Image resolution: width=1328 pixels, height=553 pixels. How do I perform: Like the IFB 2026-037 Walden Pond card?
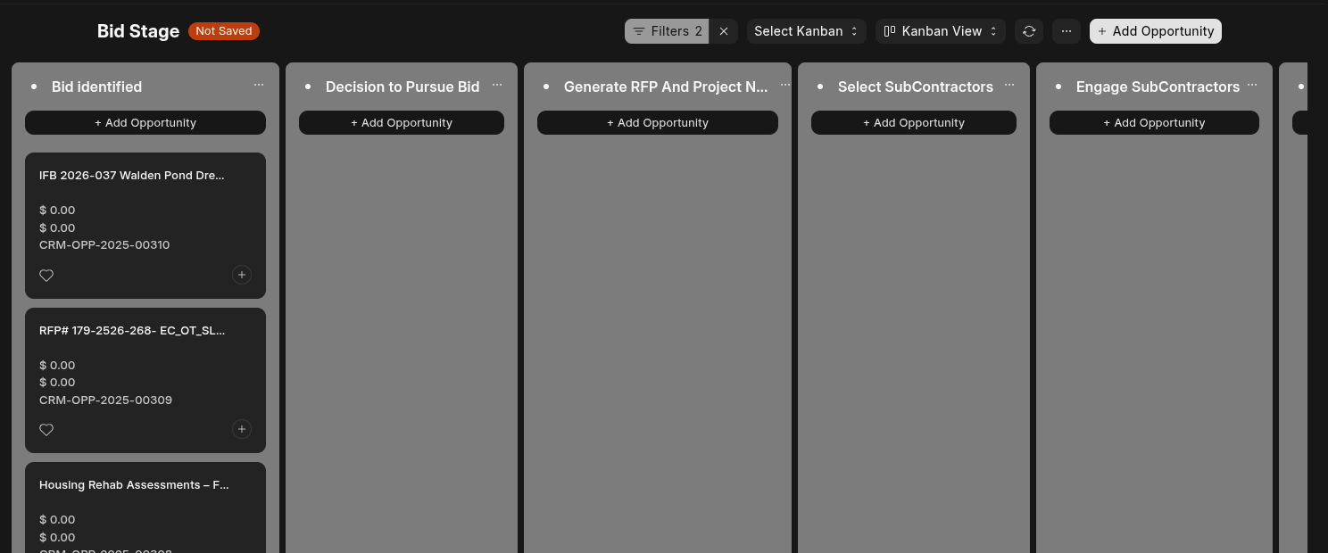46,276
